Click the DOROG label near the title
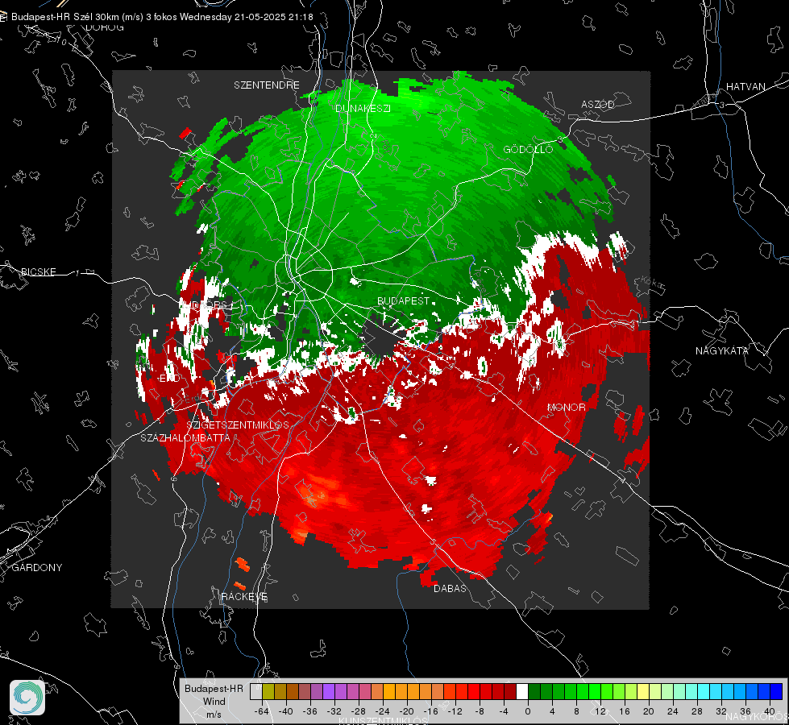 105,27
